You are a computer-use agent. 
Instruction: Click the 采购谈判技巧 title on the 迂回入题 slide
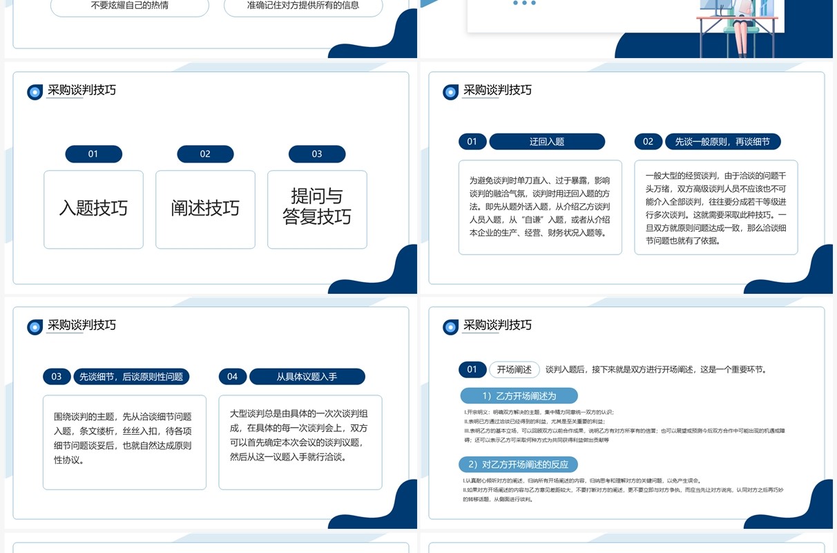click(497, 90)
